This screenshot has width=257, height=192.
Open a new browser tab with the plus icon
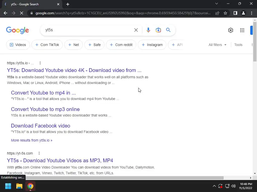(68, 4)
